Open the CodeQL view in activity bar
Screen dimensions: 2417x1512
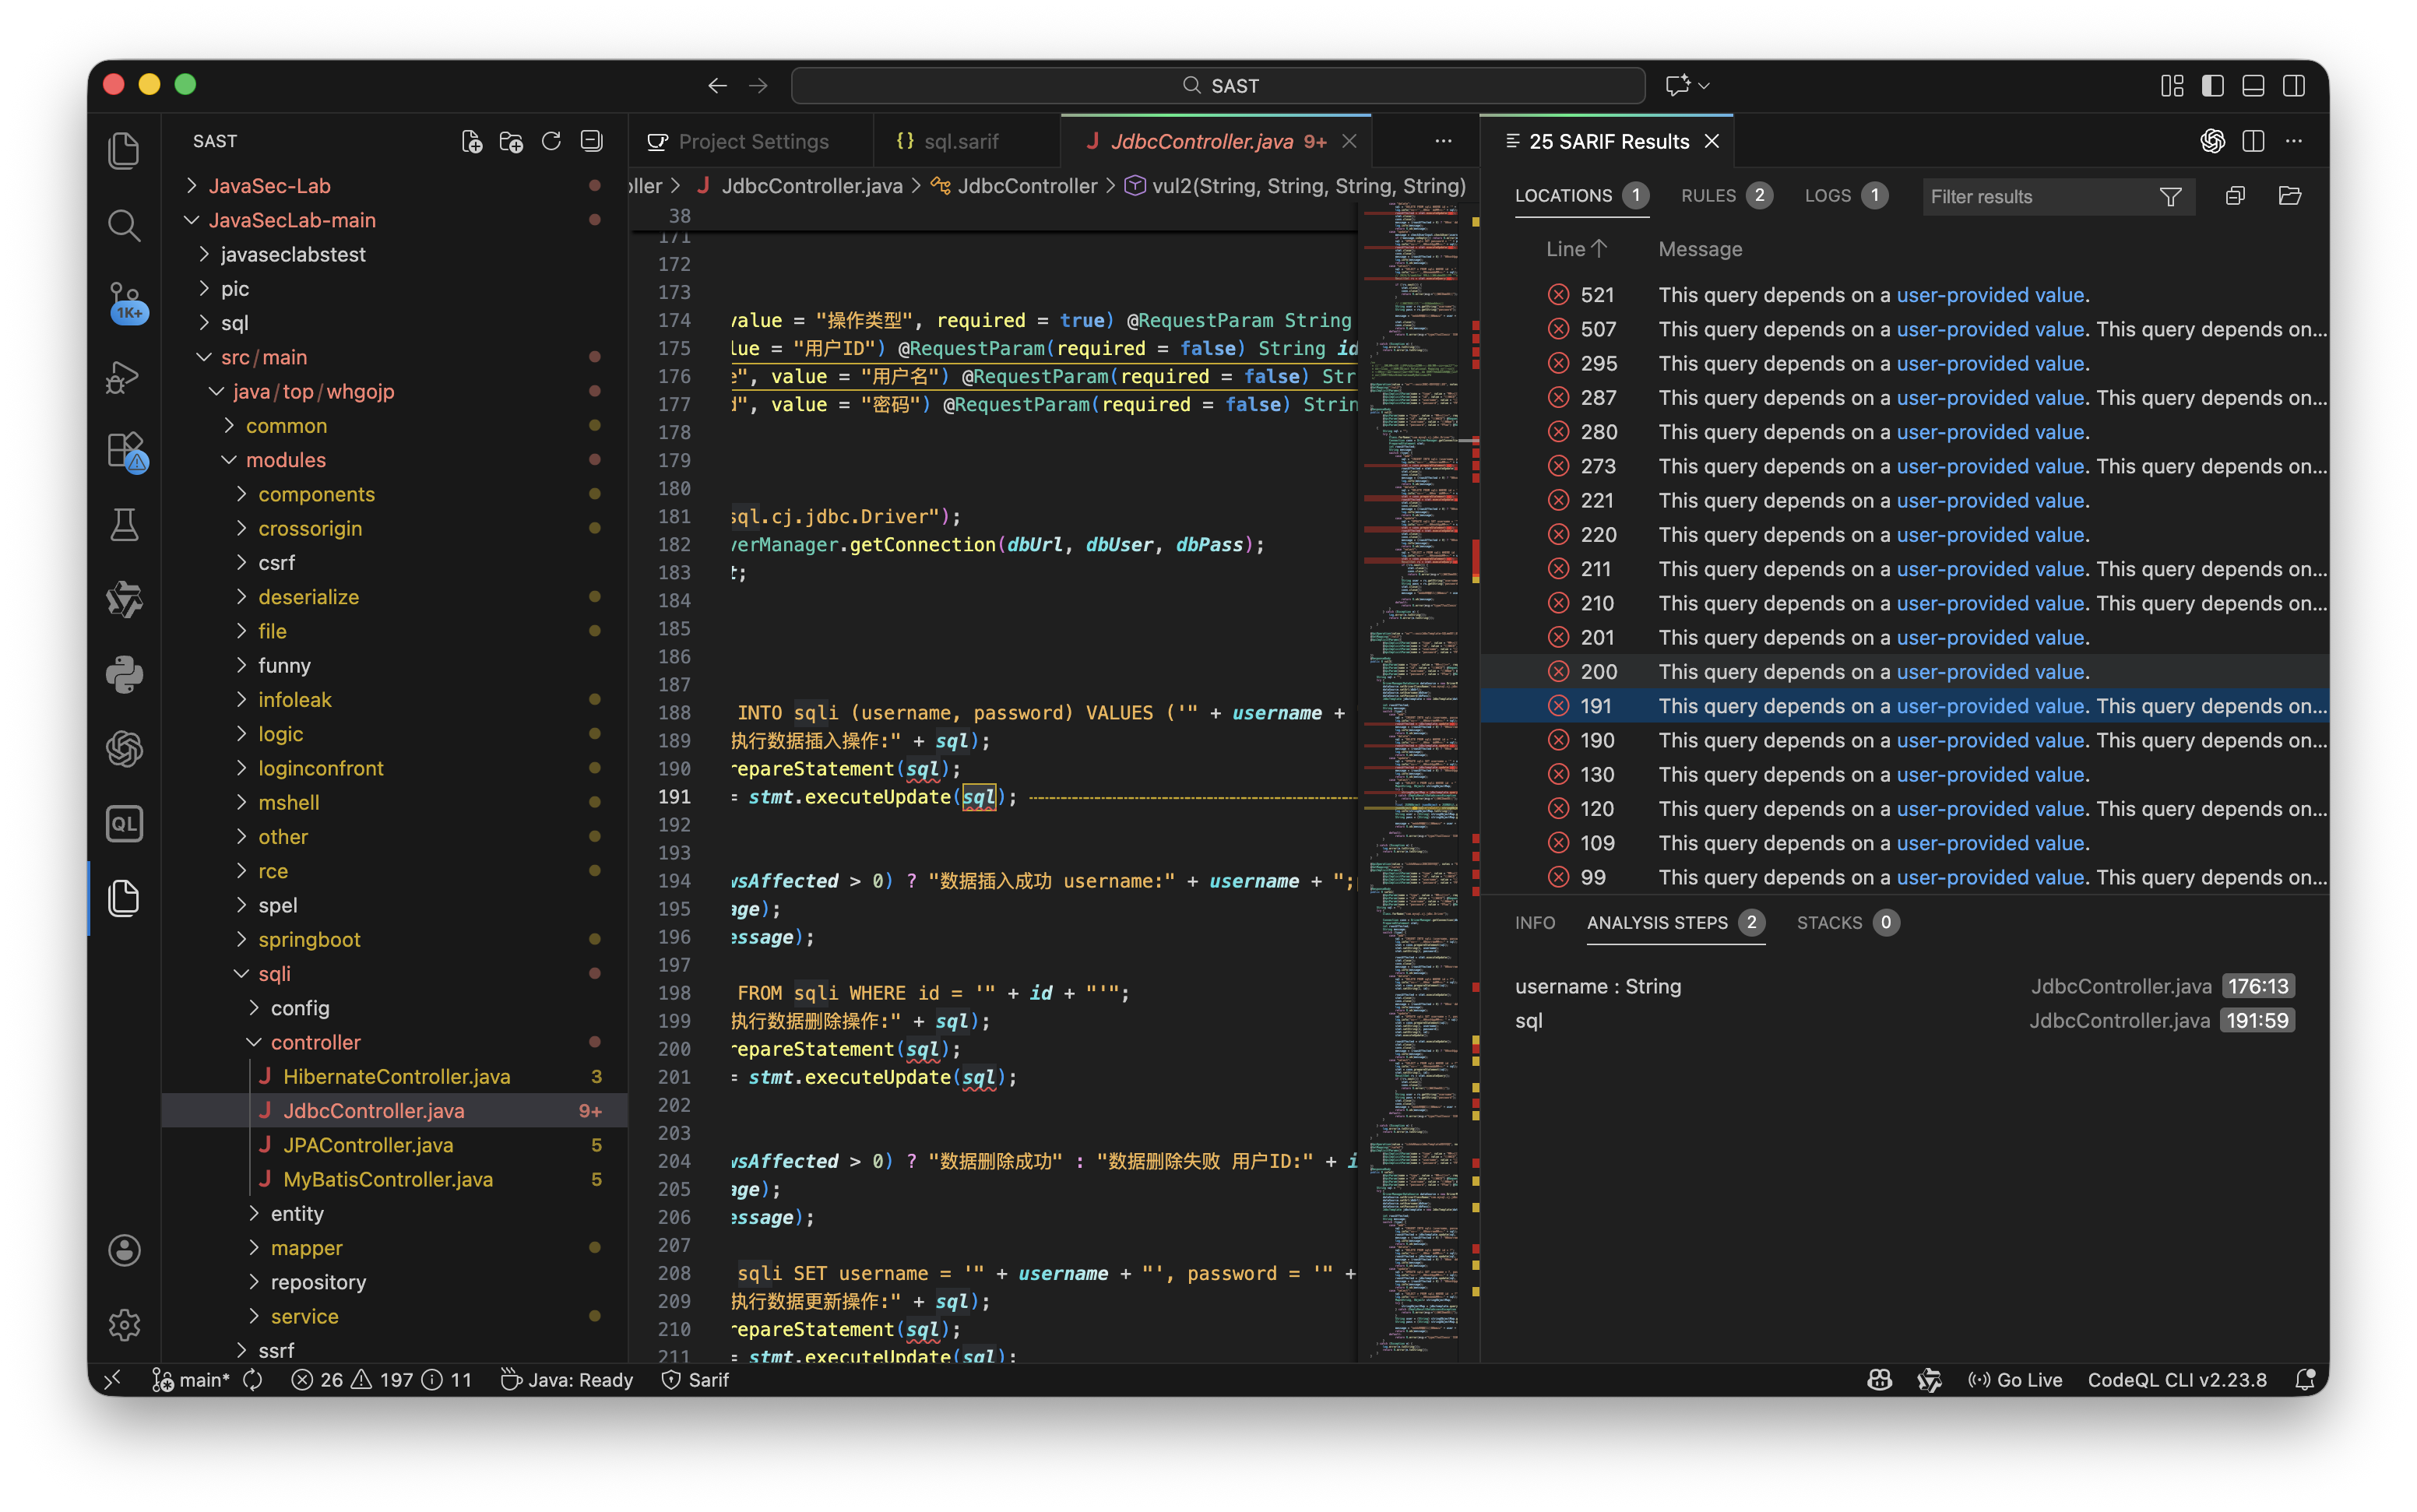tap(124, 824)
